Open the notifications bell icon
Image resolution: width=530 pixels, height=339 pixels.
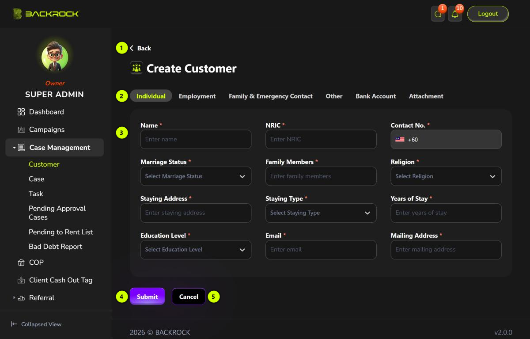click(455, 14)
